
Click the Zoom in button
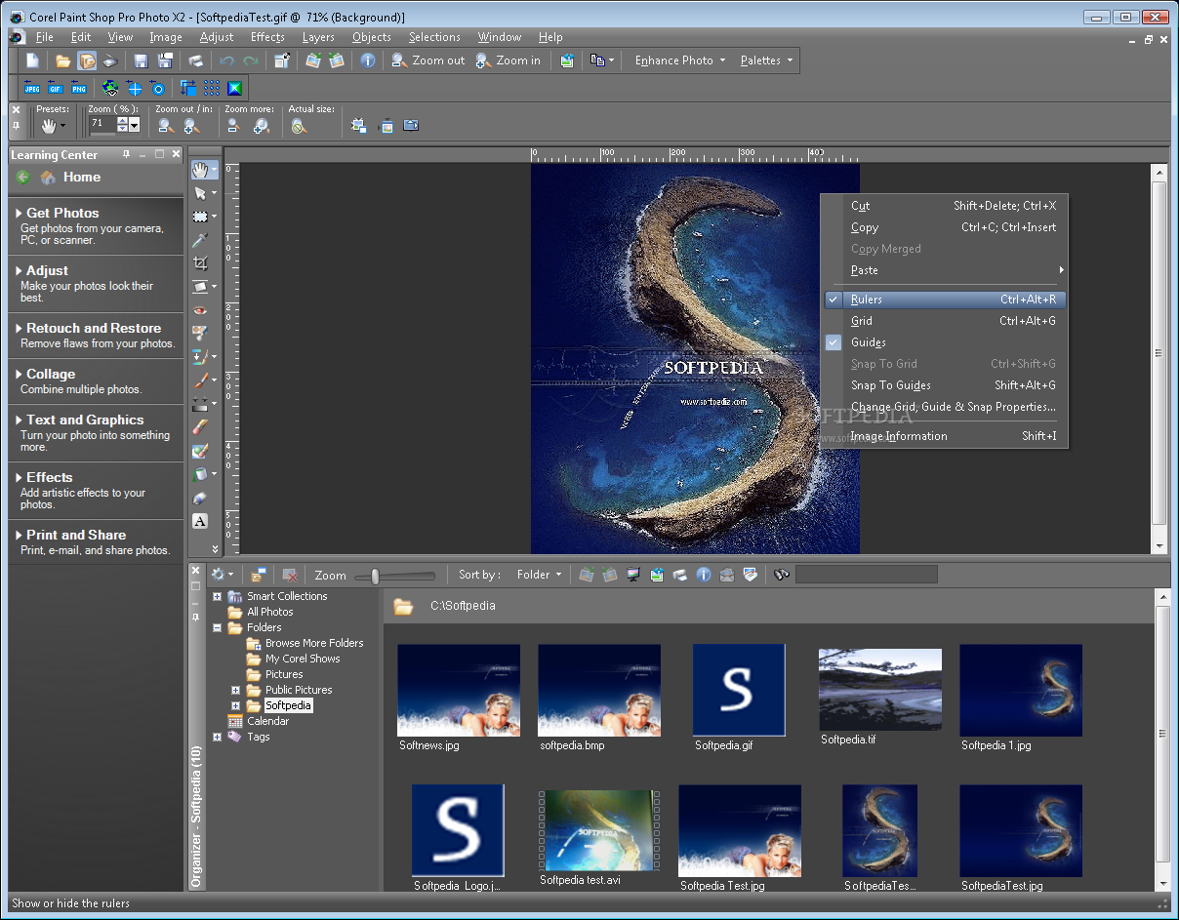[x=508, y=60]
